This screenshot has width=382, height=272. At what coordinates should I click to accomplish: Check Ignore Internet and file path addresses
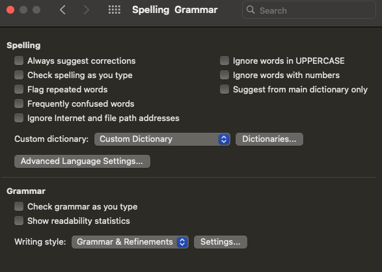point(19,118)
